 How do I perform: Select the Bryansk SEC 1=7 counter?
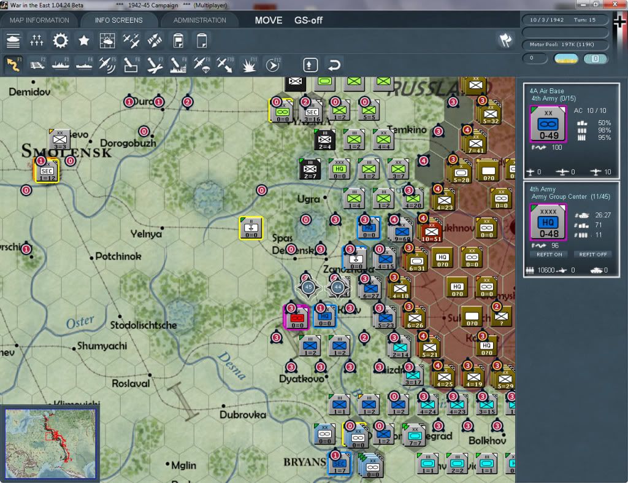pyautogui.click(x=340, y=464)
